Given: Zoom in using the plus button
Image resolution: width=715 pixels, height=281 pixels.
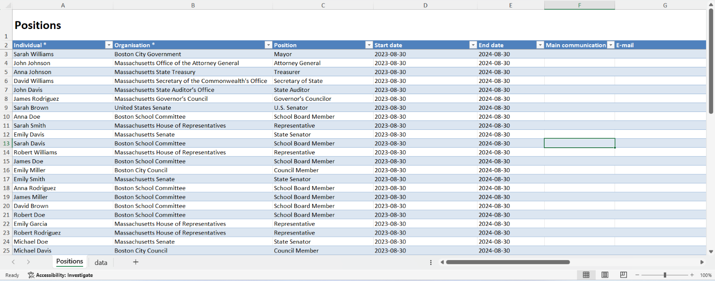Looking at the screenshot, I should pos(692,275).
